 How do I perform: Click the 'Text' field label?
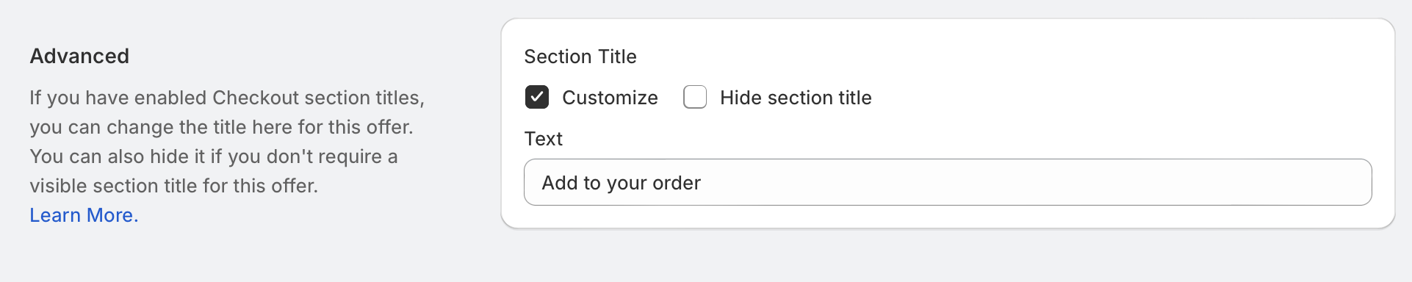point(544,139)
